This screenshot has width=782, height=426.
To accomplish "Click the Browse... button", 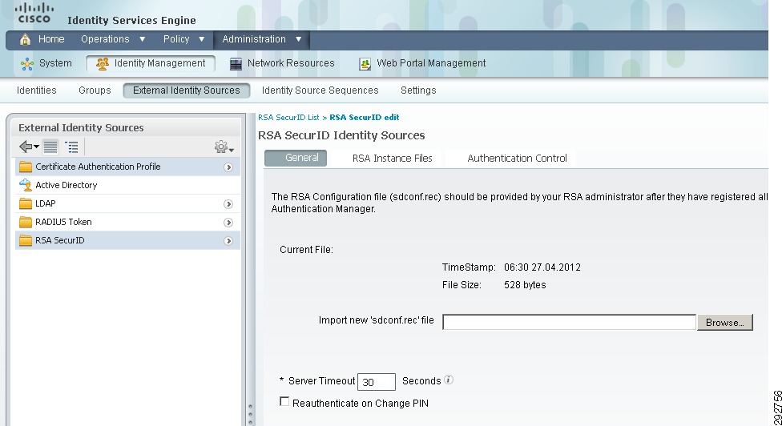I will 724,323.
